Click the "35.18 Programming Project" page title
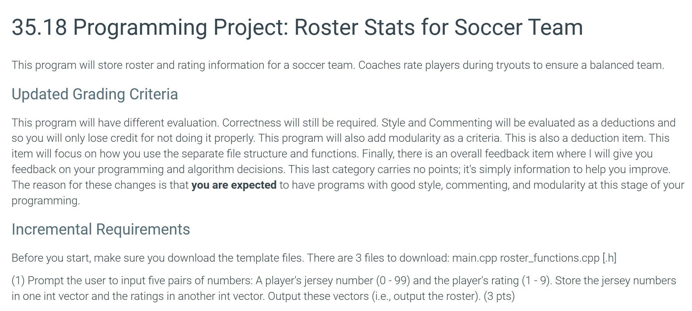692x311 pixels. pos(297,27)
